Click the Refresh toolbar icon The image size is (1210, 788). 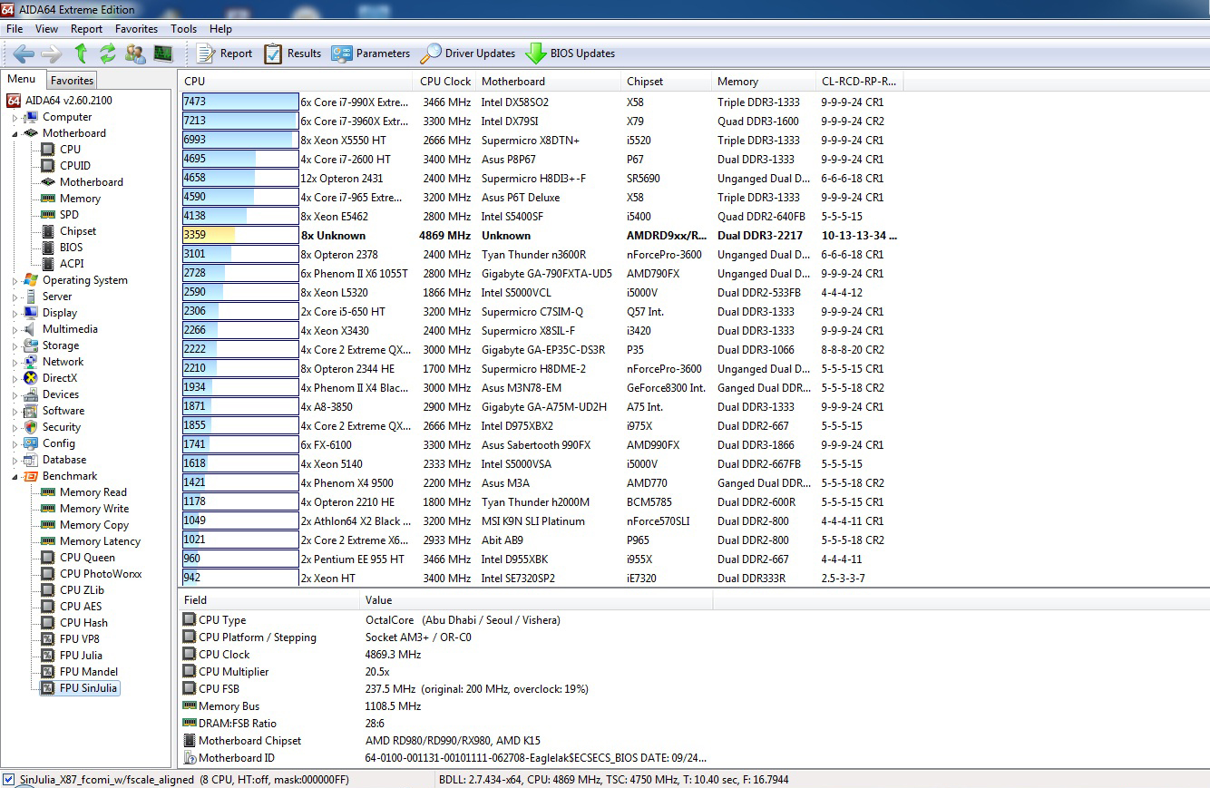[x=108, y=54]
